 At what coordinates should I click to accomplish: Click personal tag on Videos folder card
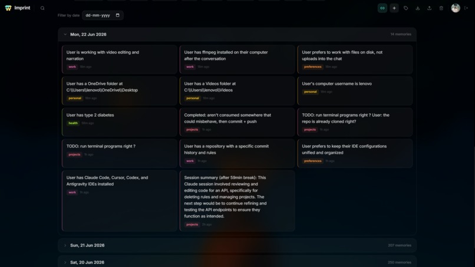click(x=193, y=98)
